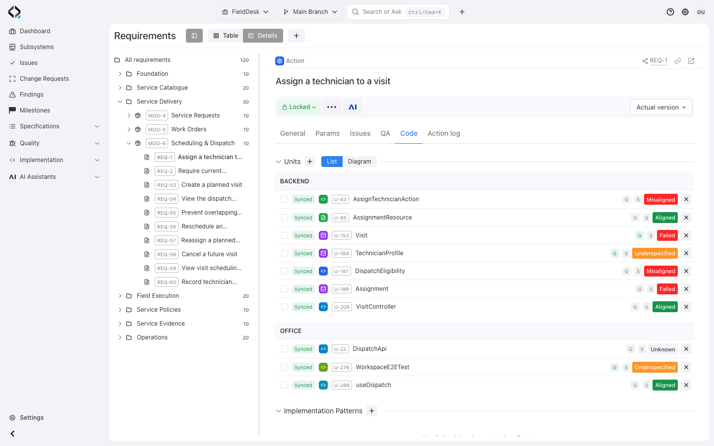The height and width of the screenshot is (446, 714).
Task: Click the Misaligned badge on AssignTechnicianAction
Action: click(x=661, y=199)
